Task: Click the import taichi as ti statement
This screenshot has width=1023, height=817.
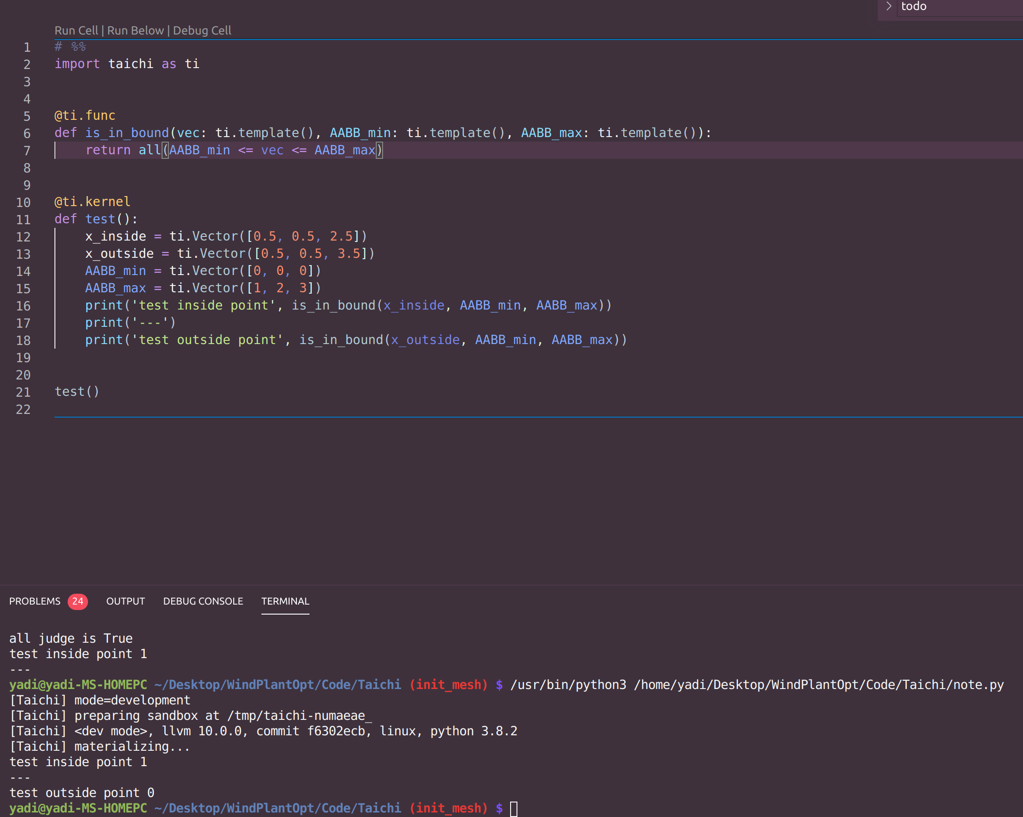Action: pos(127,64)
